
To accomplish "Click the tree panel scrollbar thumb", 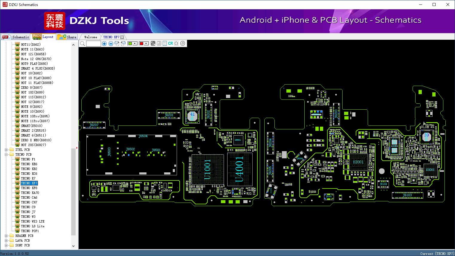I will click(74, 191).
